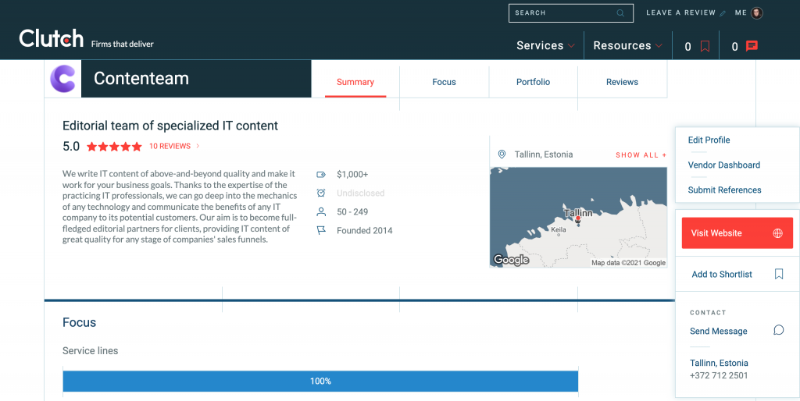Click 'Editorial team of specialized IT content' headline
Viewport: 800px width, 401px height.
pyautogui.click(x=170, y=126)
